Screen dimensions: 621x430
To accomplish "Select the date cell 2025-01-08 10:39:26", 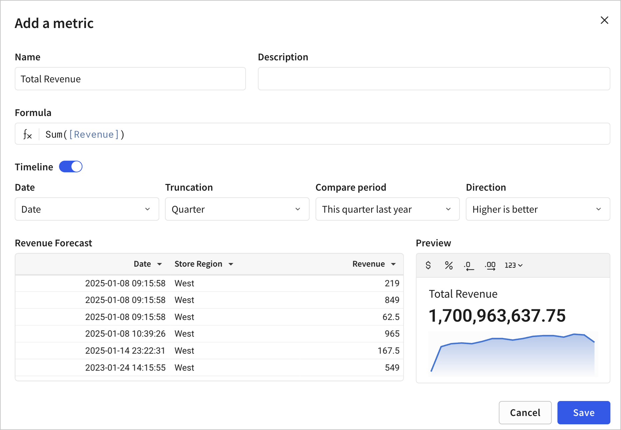I will (x=125, y=334).
